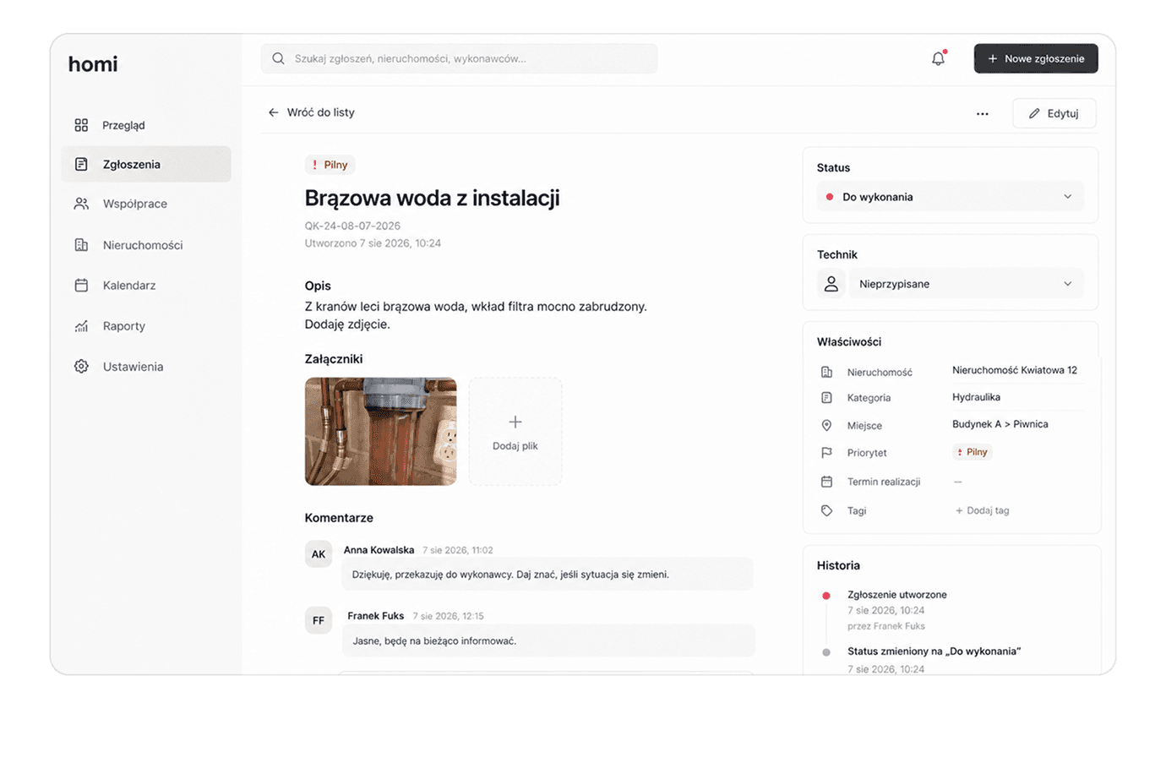Click the Nowe zgłoszenie button

(x=1036, y=58)
